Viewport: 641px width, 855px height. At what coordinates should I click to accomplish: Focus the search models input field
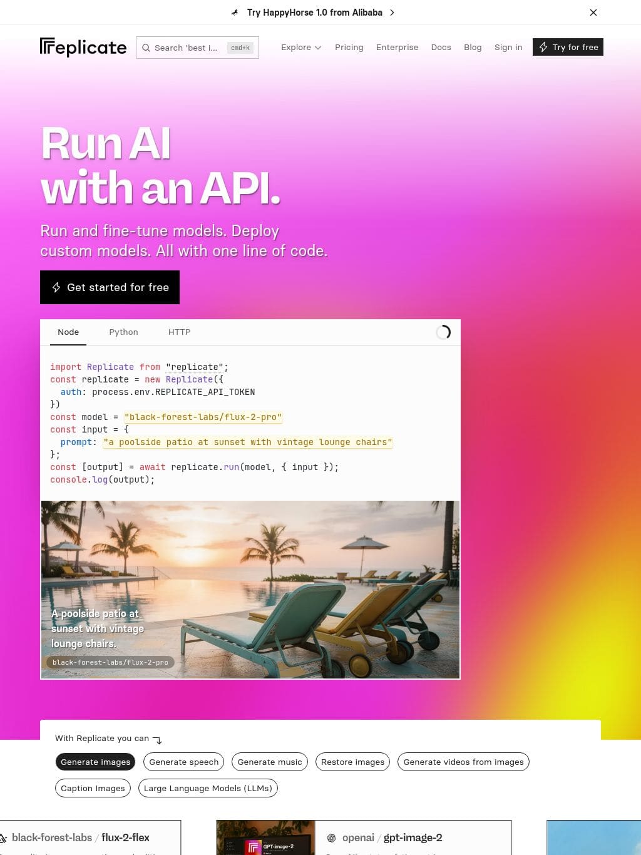click(197, 48)
